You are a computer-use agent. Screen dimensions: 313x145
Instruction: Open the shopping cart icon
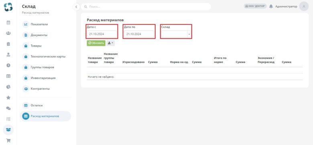click(8, 141)
